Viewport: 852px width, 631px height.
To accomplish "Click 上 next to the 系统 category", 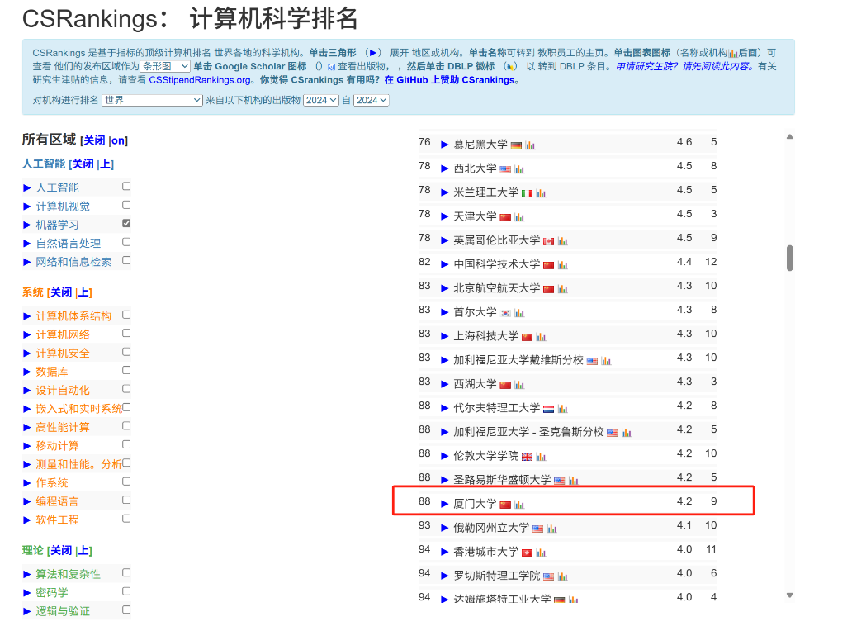I will coord(83,292).
